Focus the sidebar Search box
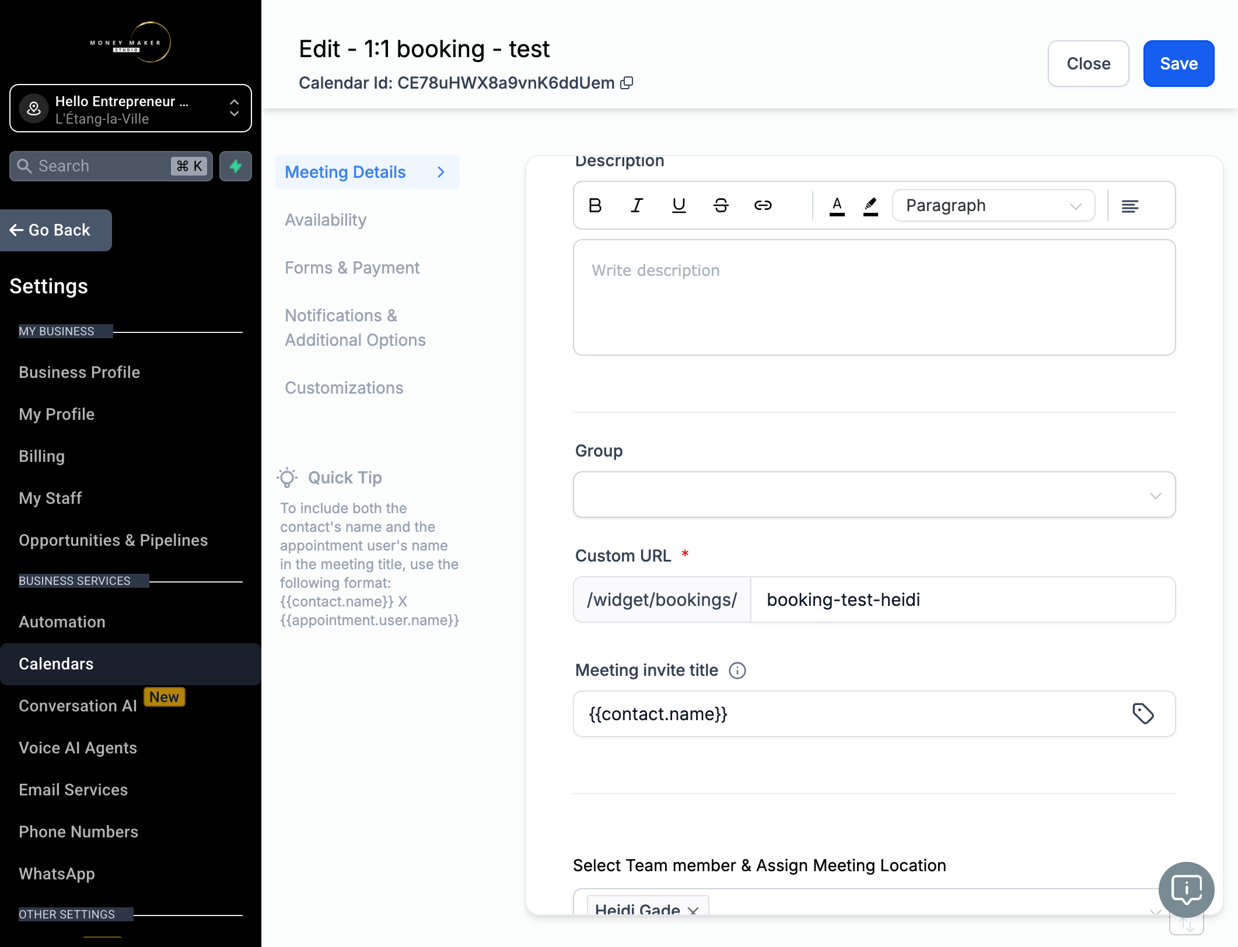 point(111,166)
